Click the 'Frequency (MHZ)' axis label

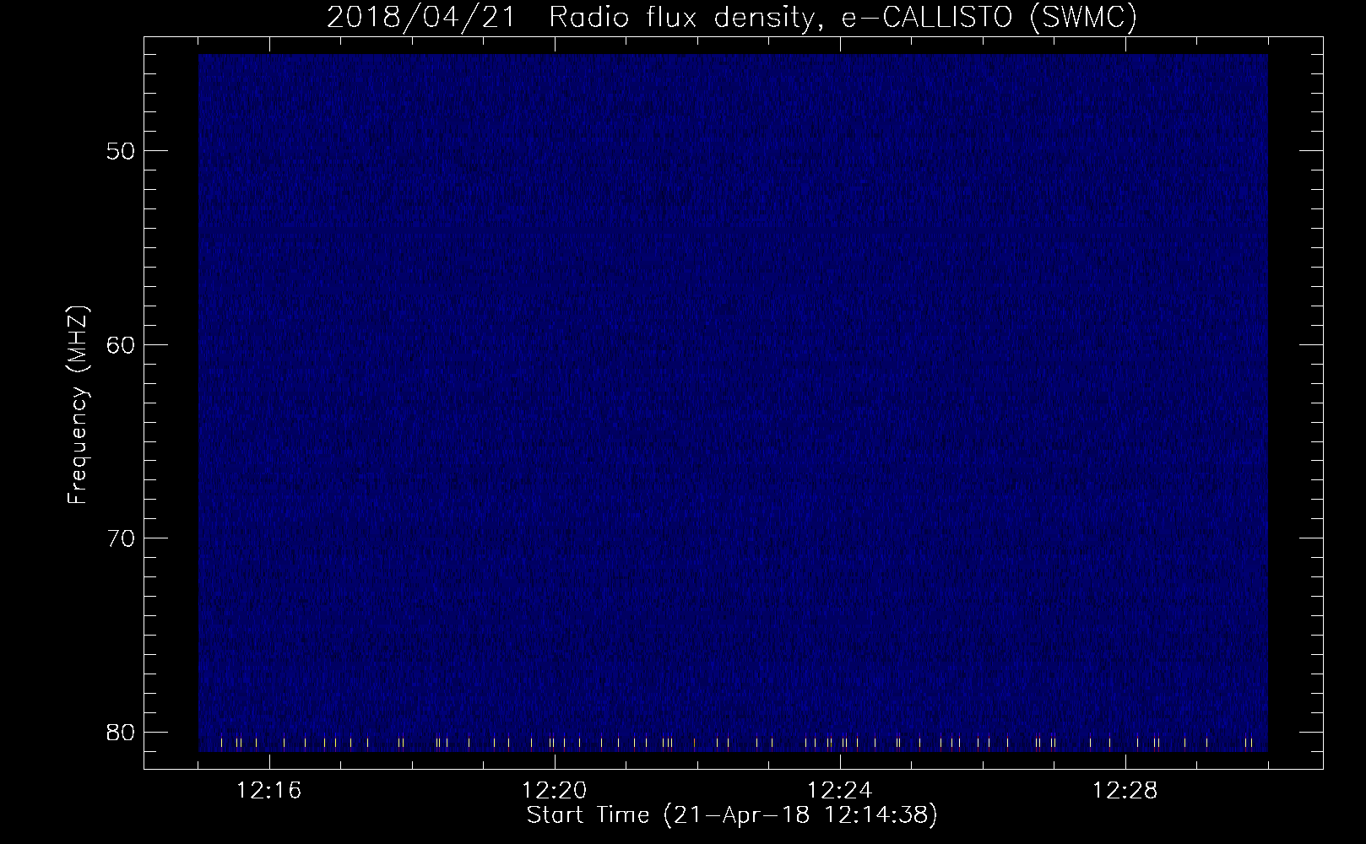[78, 404]
